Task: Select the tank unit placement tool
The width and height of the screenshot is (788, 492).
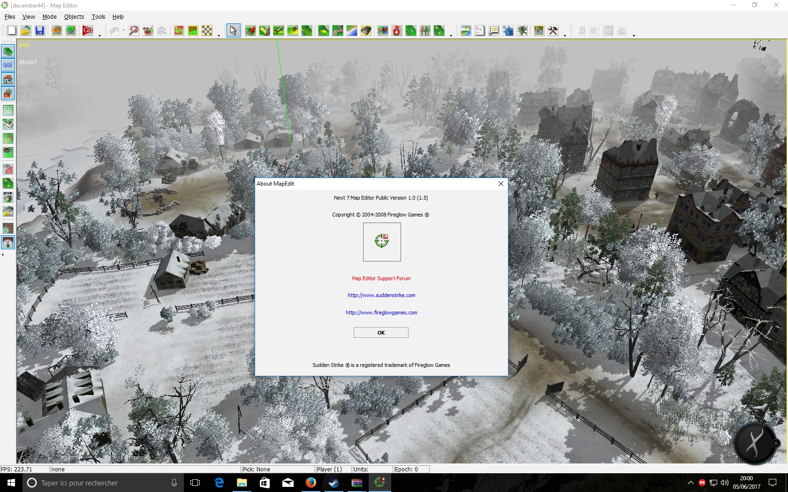Action: [x=366, y=31]
